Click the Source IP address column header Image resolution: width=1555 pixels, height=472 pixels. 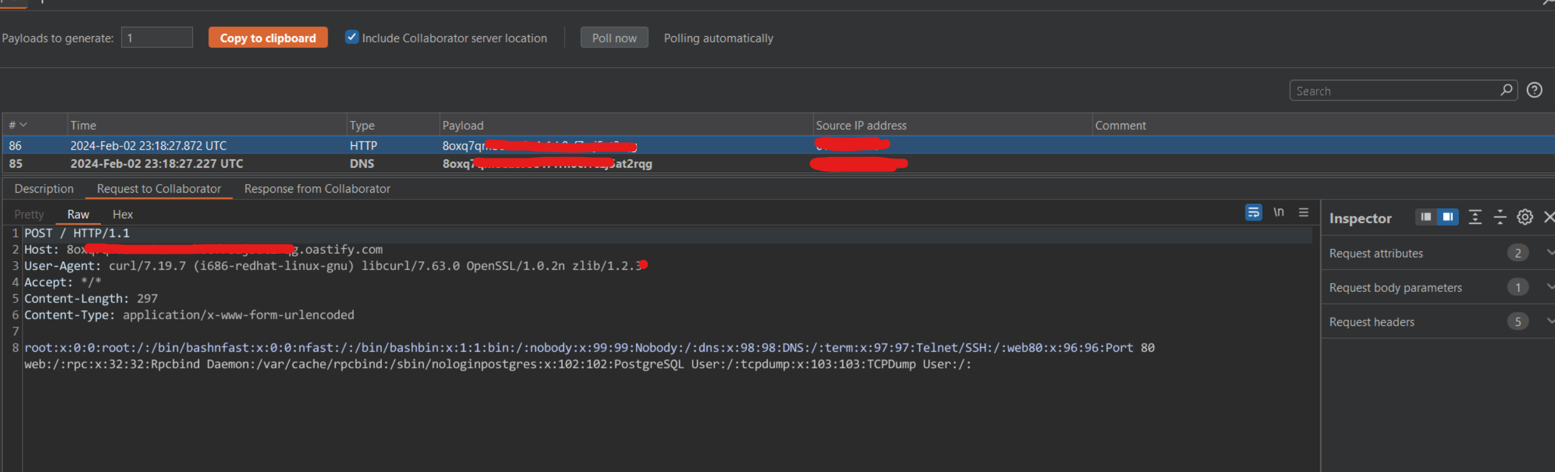[x=952, y=125]
